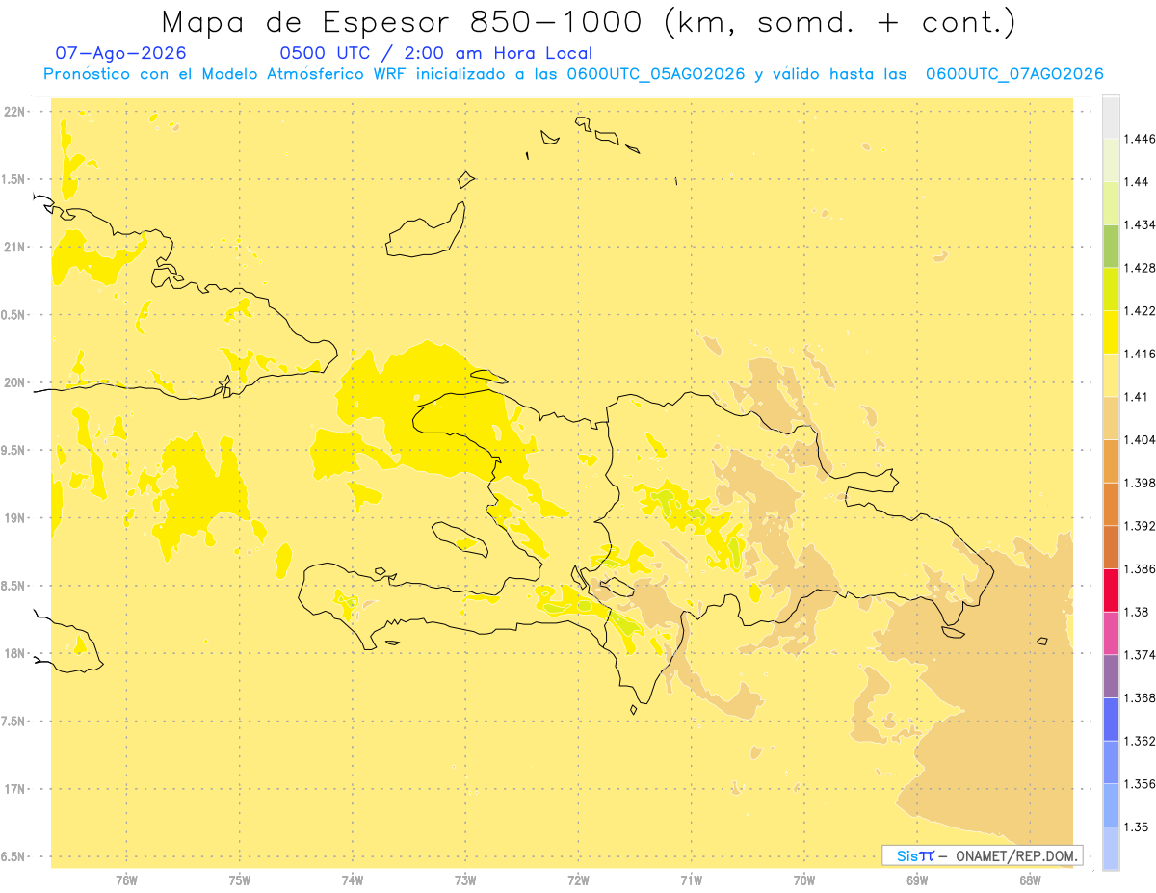This screenshot has height=893, width=1156.
Task: Click the 71W longitude label
Action: click(691, 880)
